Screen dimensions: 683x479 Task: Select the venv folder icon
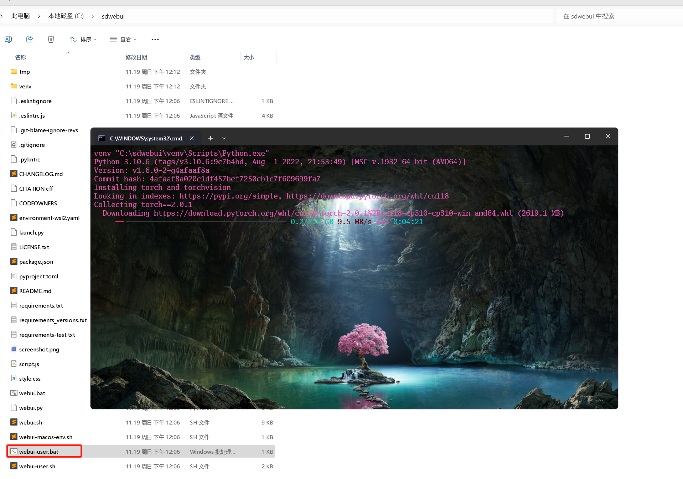point(14,86)
